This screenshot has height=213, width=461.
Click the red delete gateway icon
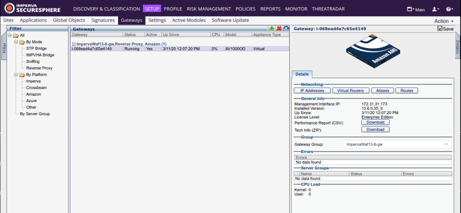coord(279,28)
